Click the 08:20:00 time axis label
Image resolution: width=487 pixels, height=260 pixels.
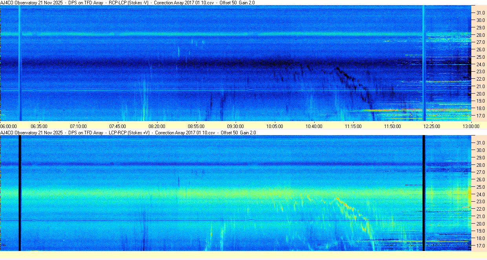click(157, 126)
